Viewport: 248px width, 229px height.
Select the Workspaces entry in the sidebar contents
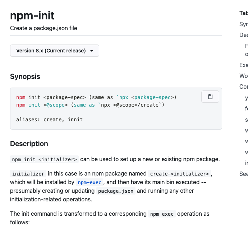tap(244, 76)
